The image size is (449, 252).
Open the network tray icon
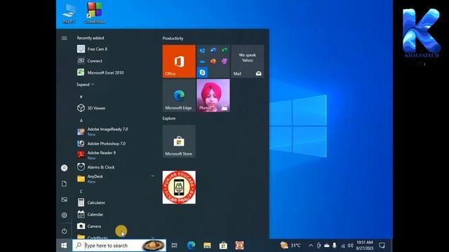click(x=343, y=246)
